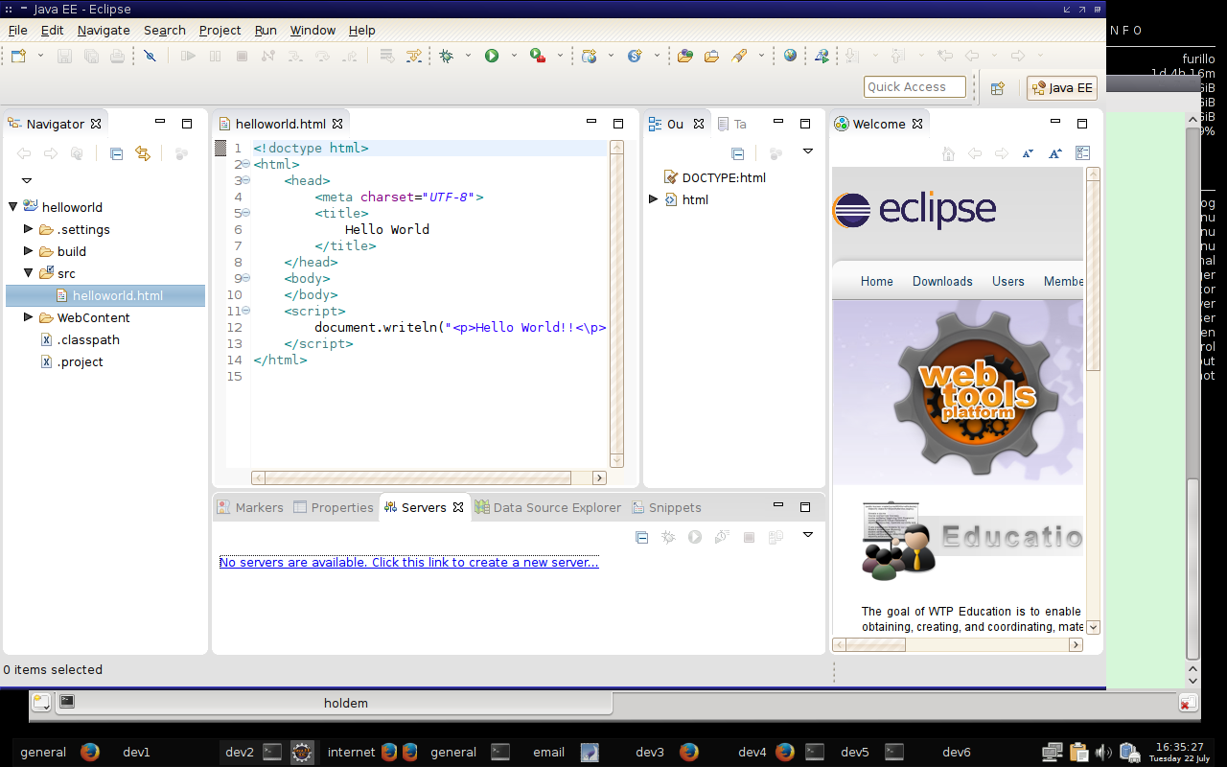Viewport: 1227px width, 767px height.
Task: Open Servers view menu dropdown triangle
Action: pyautogui.click(x=808, y=535)
